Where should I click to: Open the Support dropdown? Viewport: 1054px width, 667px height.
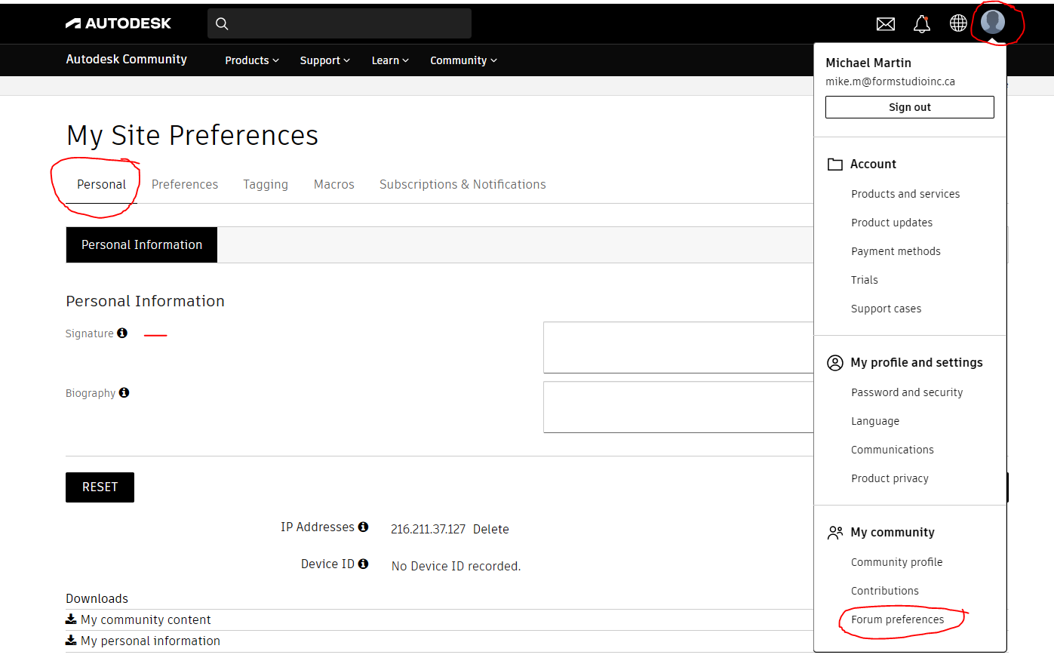tap(324, 60)
